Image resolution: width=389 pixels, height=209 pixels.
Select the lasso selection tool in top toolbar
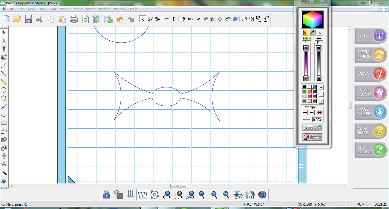click(150, 19)
